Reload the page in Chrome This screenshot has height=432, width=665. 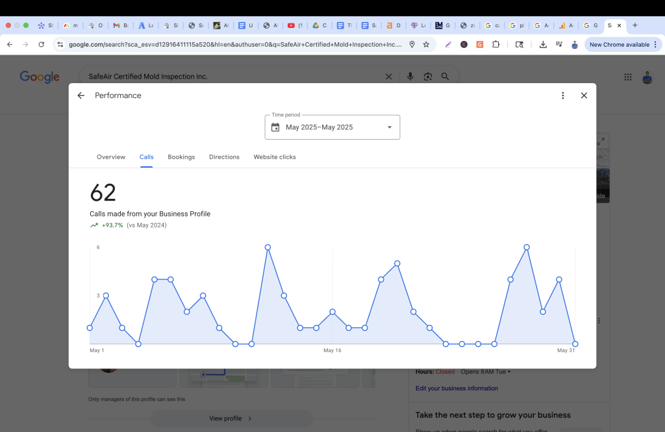(x=42, y=45)
